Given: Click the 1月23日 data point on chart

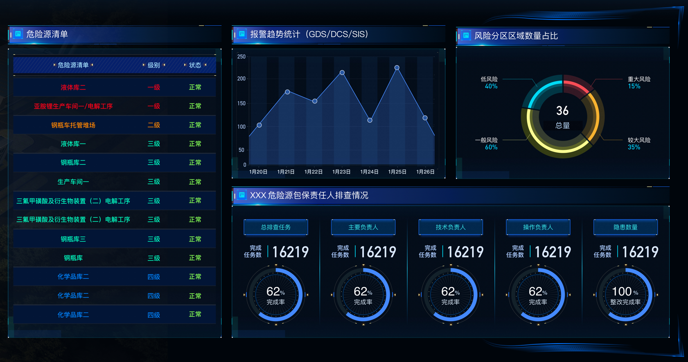Looking at the screenshot, I should click(x=342, y=72).
